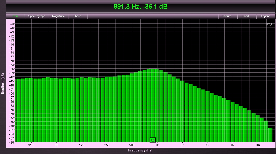Switch to the Phase tab
This screenshot has height=154, width=276.
[x=77, y=16]
